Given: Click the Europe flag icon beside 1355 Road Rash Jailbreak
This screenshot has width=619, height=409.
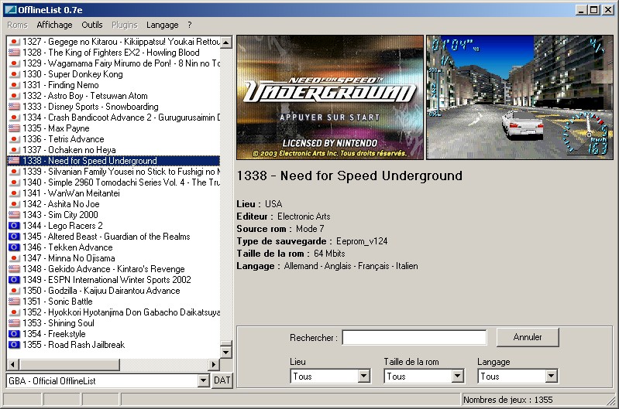Looking at the screenshot, I should pos(14,345).
